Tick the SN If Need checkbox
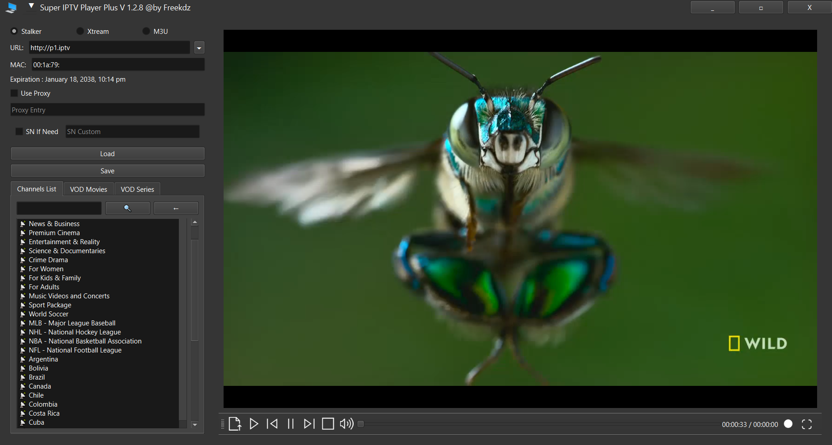 (x=19, y=131)
